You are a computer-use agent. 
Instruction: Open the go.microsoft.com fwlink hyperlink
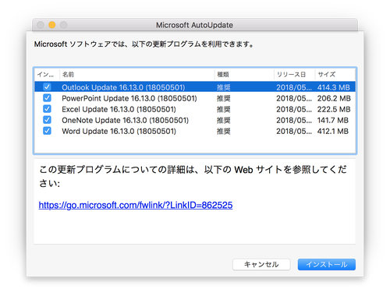tap(136, 205)
